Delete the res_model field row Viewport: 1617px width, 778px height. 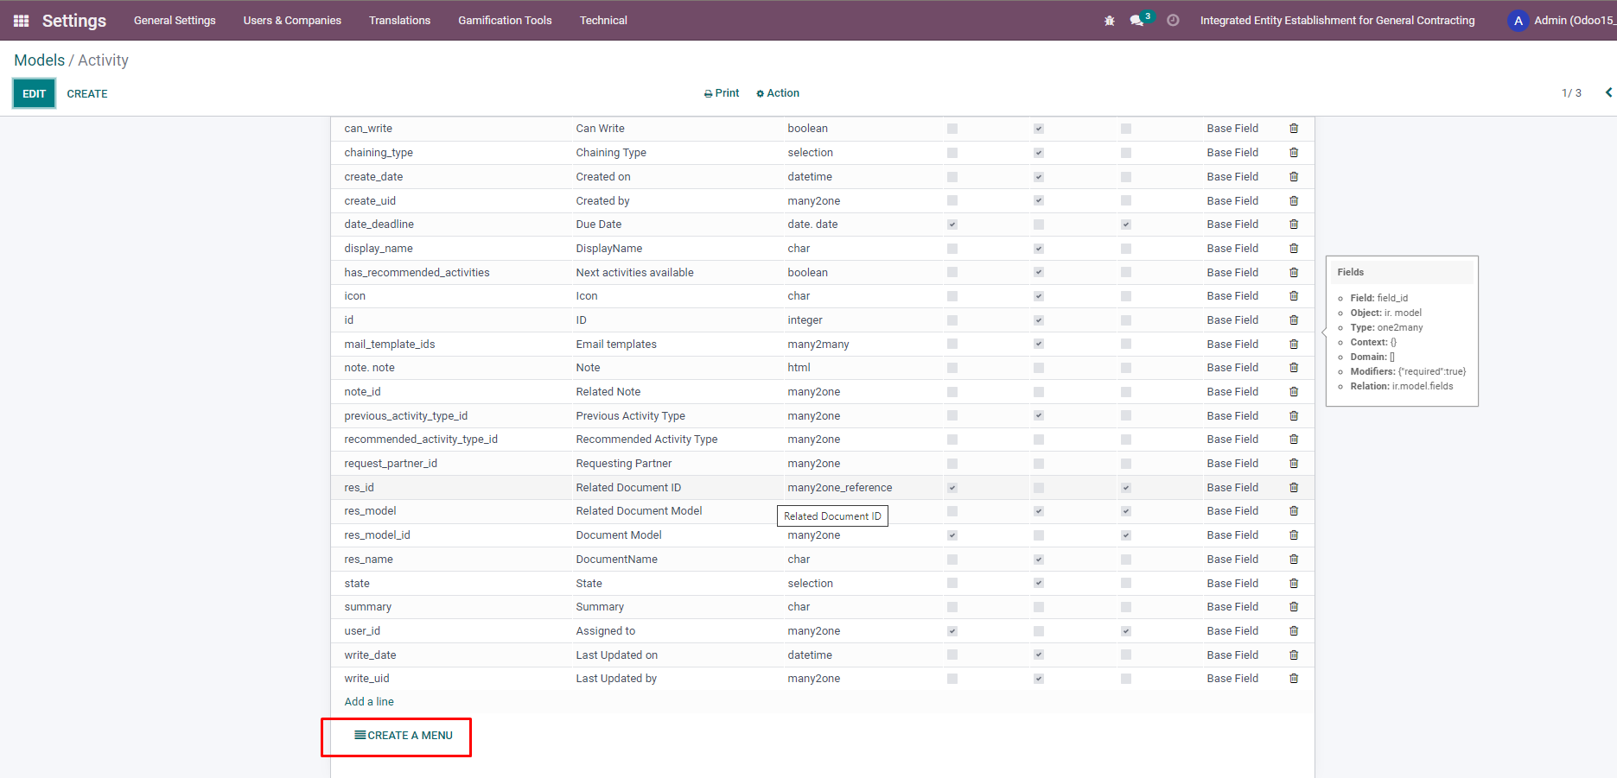pos(1294,511)
